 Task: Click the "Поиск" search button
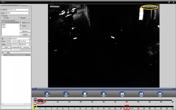point(6,47)
